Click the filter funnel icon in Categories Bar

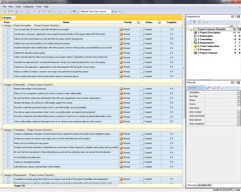click(x=194, y=22)
